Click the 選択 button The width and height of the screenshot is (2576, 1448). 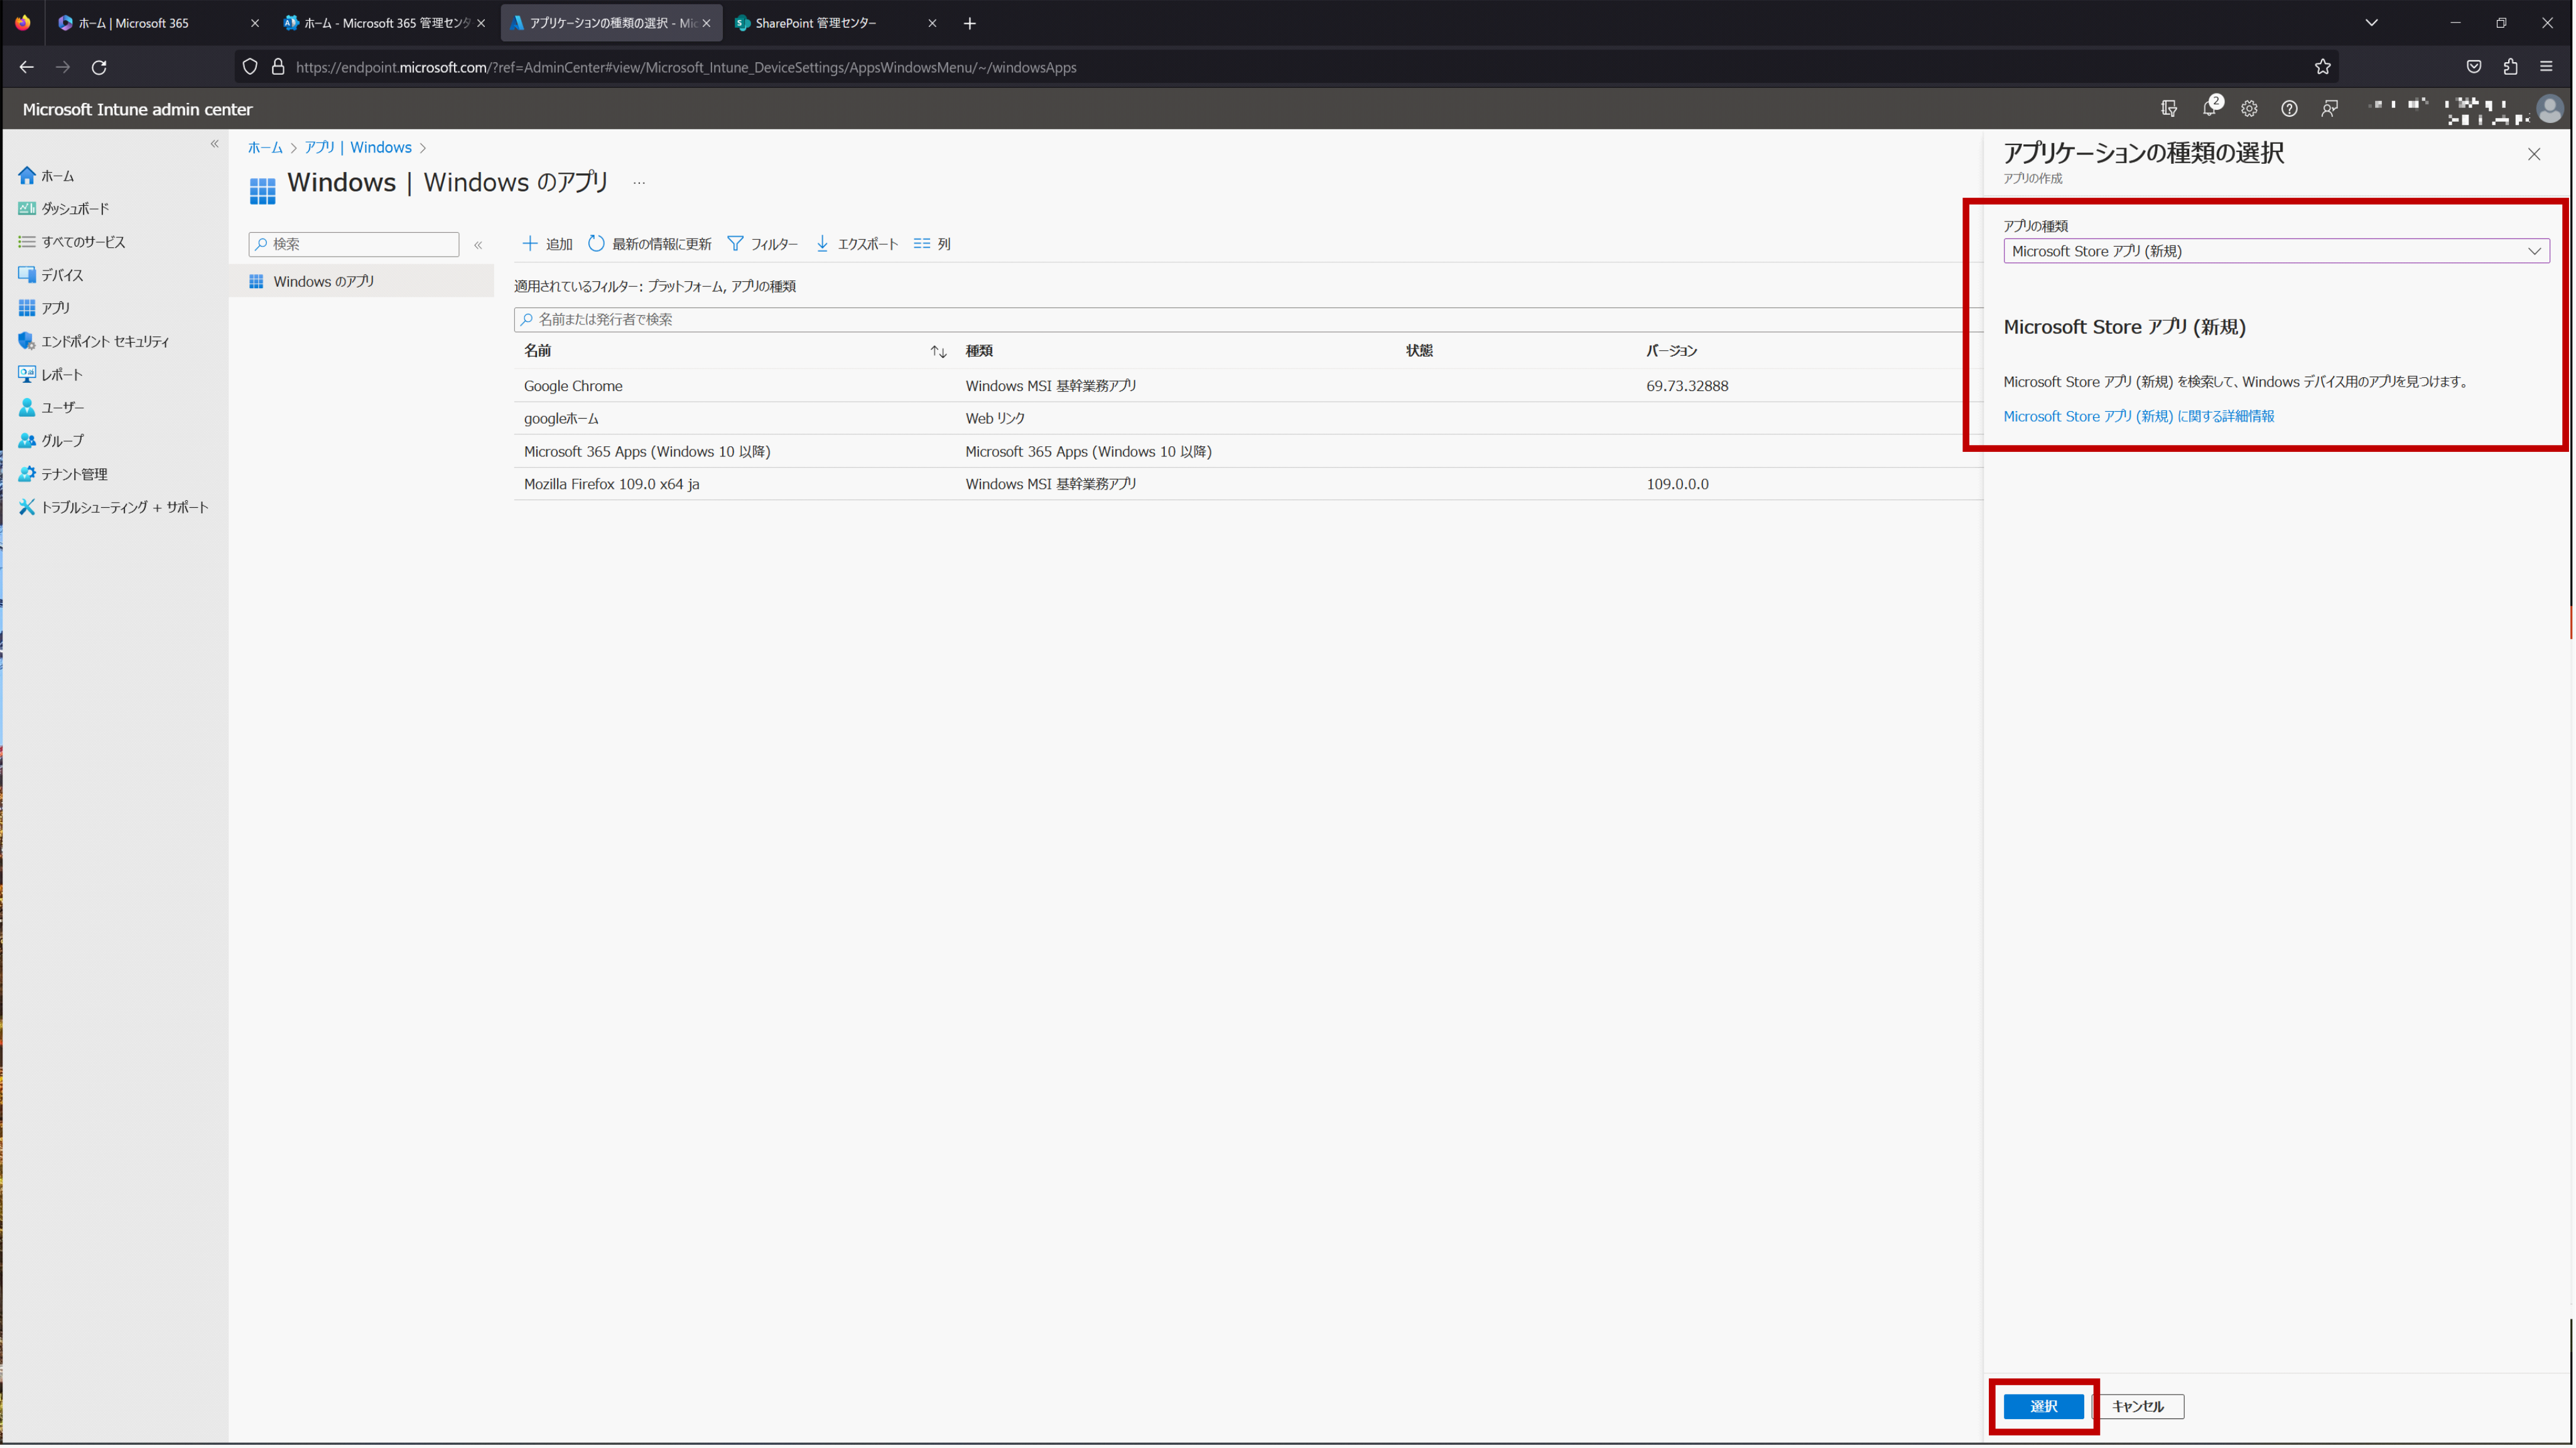2043,1406
